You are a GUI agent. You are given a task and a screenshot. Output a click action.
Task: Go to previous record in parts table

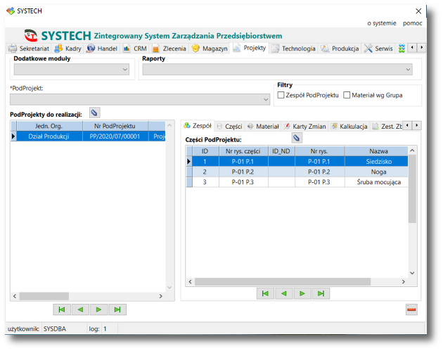[x=284, y=293]
